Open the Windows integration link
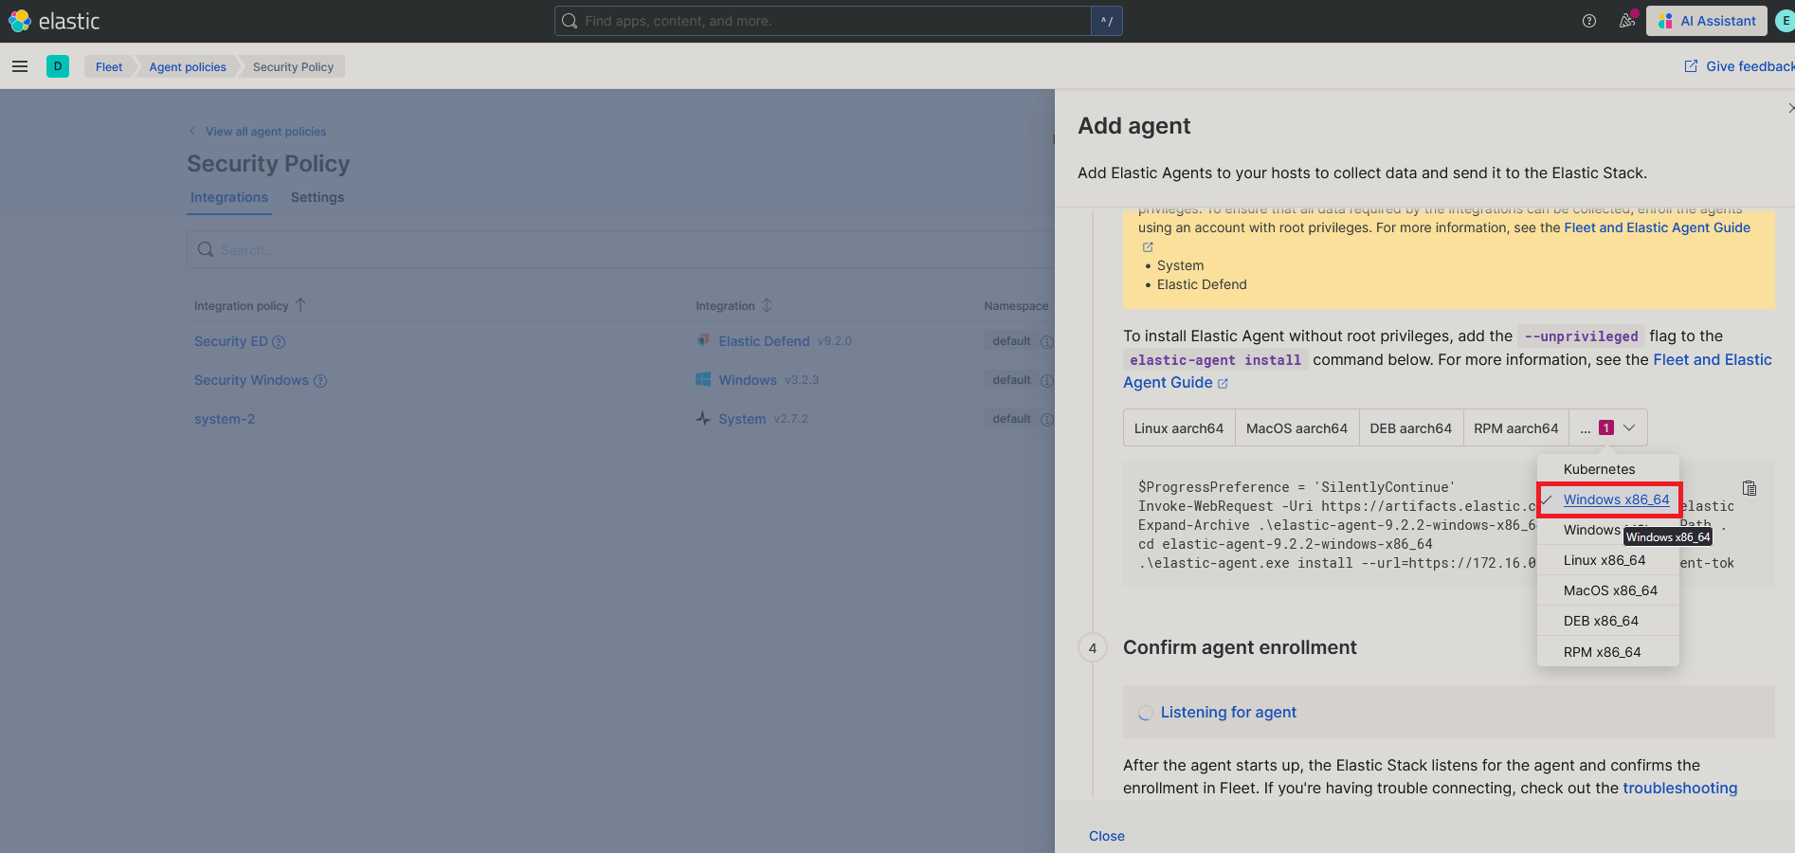 [748, 380]
